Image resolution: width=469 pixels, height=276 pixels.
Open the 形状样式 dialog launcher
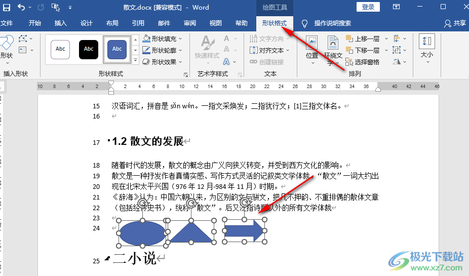click(x=186, y=75)
